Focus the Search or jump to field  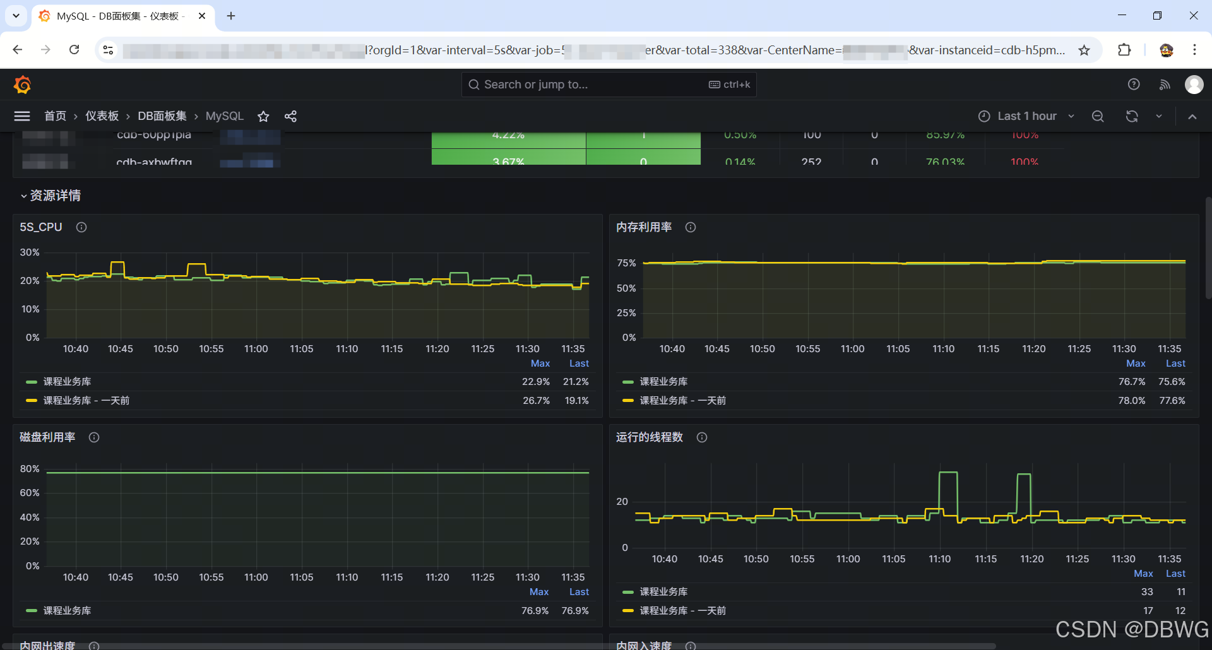(x=609, y=85)
